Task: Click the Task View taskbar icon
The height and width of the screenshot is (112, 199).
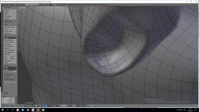Action: pyautogui.click(x=12, y=110)
